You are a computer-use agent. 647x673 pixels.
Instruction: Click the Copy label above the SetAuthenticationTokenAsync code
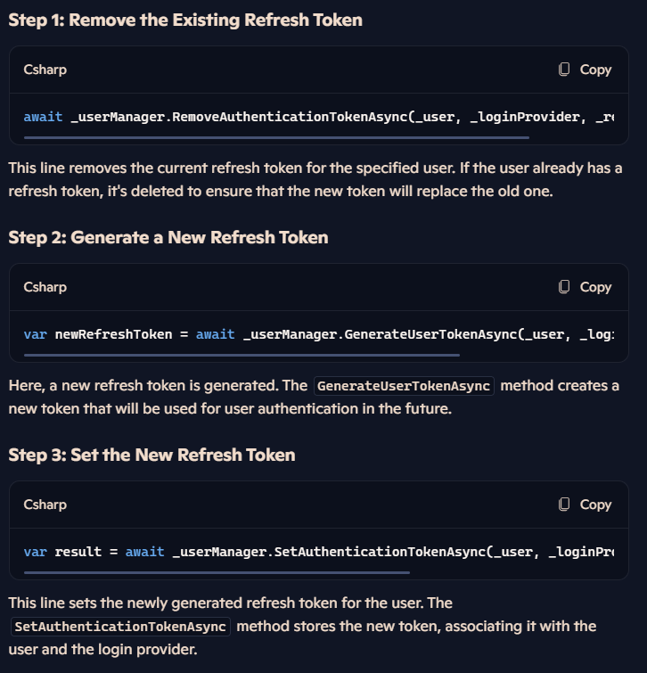tap(595, 505)
